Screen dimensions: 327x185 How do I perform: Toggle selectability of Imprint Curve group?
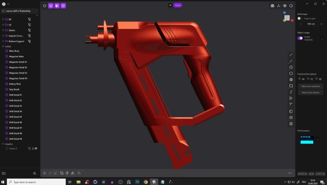click(29, 36)
